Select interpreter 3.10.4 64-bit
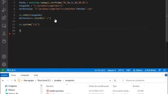This screenshot has width=168, height=94. coord(150,70)
